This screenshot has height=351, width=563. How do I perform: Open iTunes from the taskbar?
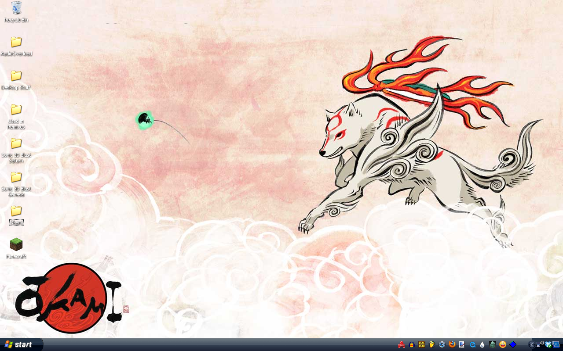[x=442, y=344]
